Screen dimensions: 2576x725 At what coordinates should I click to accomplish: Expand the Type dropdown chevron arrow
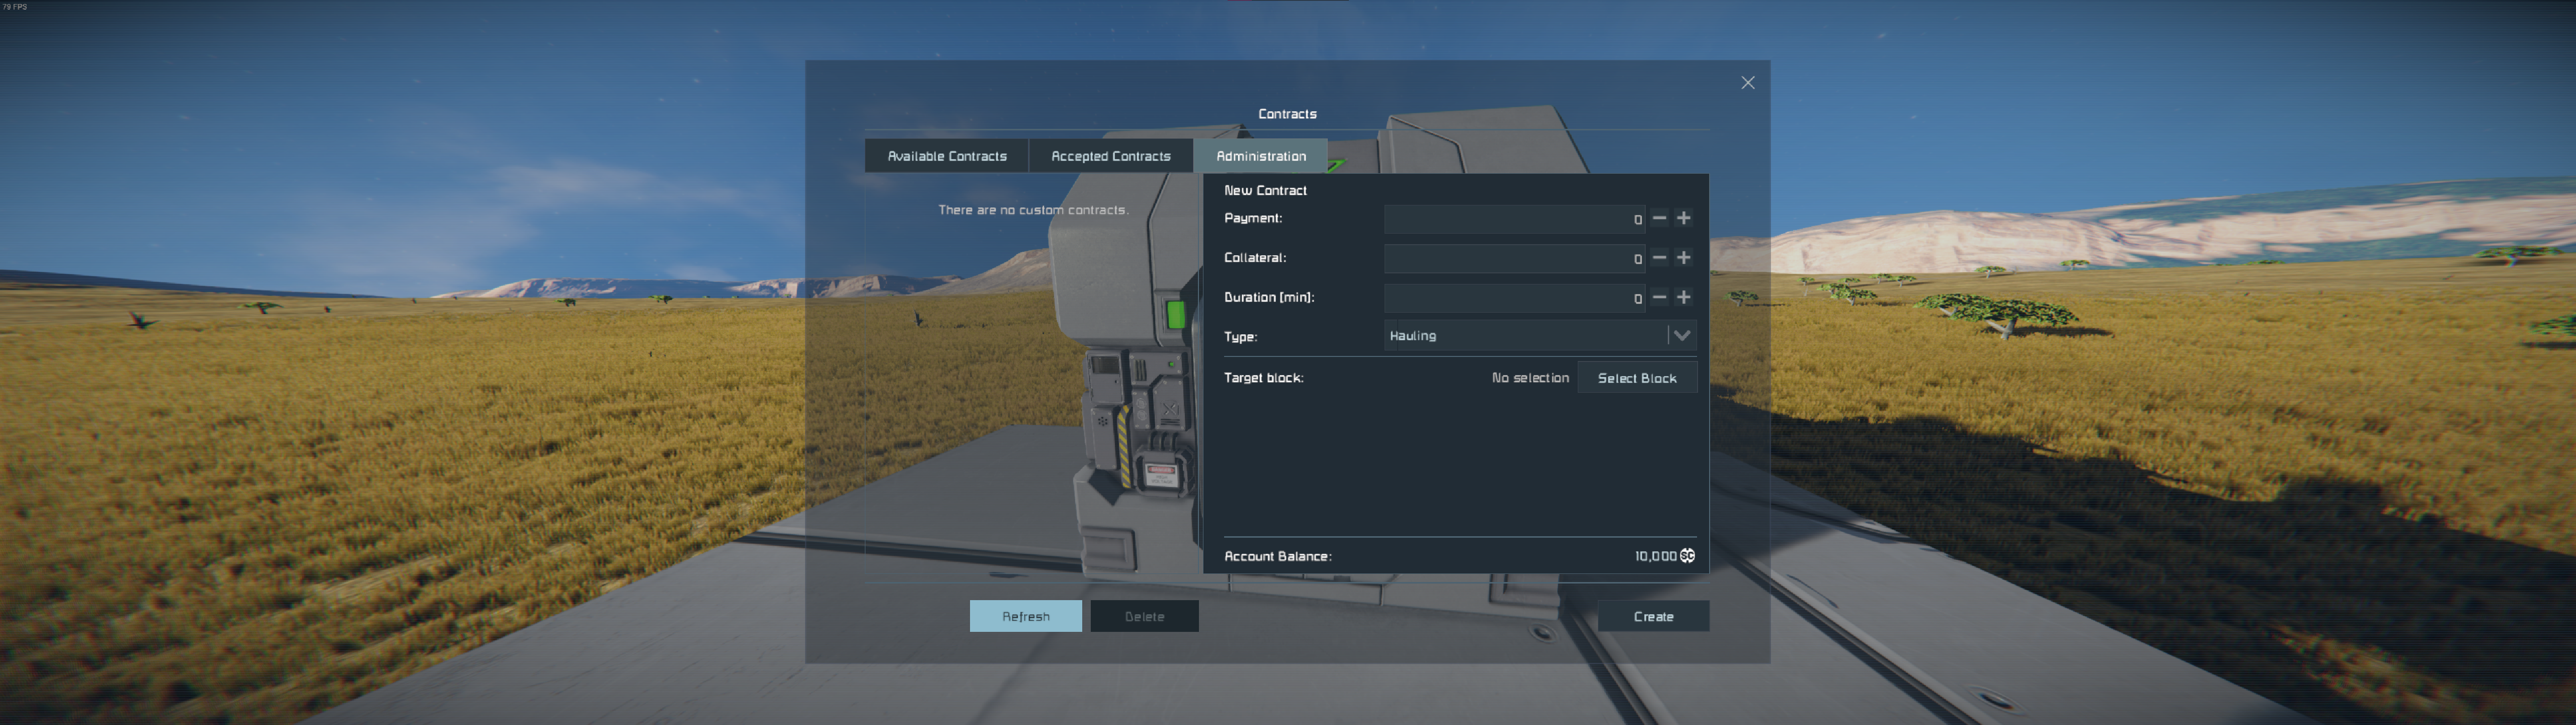coord(1682,335)
